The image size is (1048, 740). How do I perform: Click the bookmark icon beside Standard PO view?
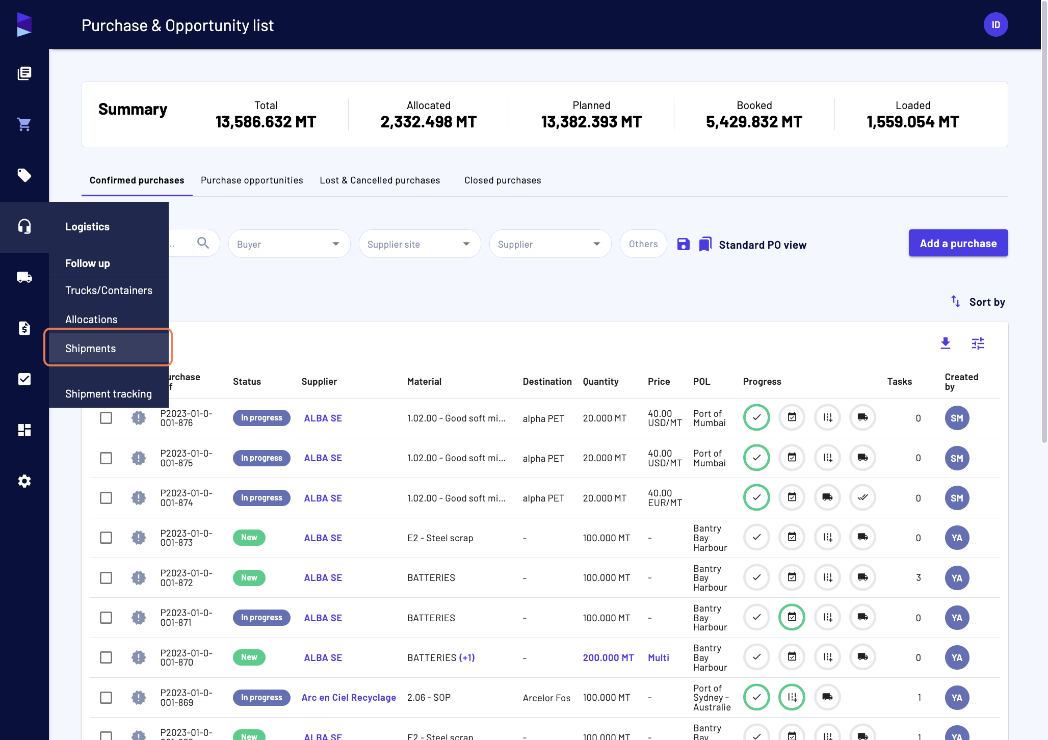tap(705, 244)
